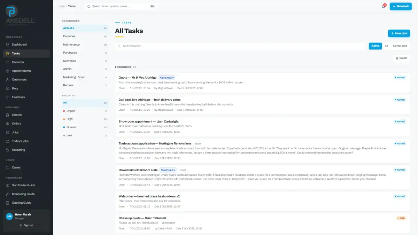Show Active tasks filter
Viewport: 418px width, 235px height.
376,46
